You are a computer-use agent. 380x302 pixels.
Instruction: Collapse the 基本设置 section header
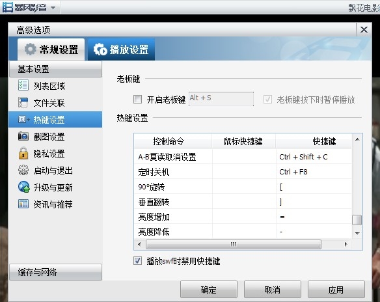coord(55,69)
